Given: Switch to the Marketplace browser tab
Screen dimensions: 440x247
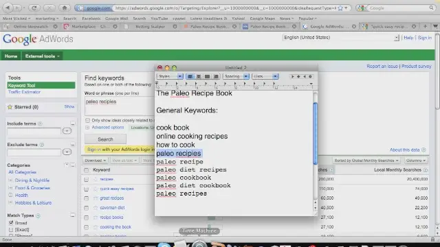Looking at the screenshot, I should [91, 26].
